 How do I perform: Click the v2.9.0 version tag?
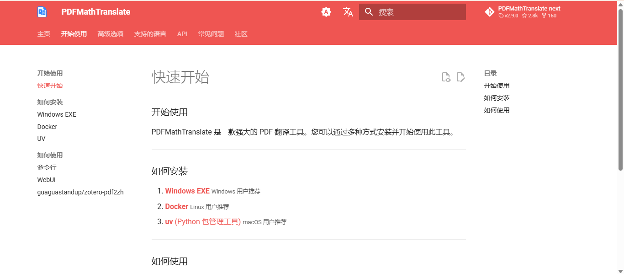(508, 16)
